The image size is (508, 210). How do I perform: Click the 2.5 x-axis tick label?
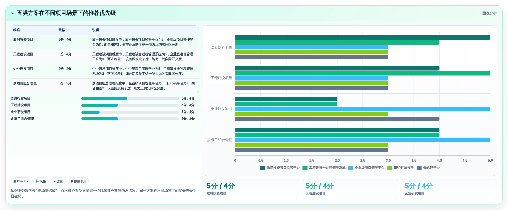(363, 161)
